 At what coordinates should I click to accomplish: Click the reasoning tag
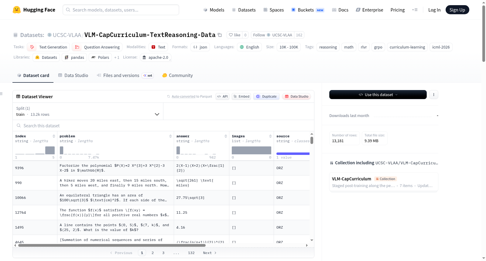[x=328, y=47]
